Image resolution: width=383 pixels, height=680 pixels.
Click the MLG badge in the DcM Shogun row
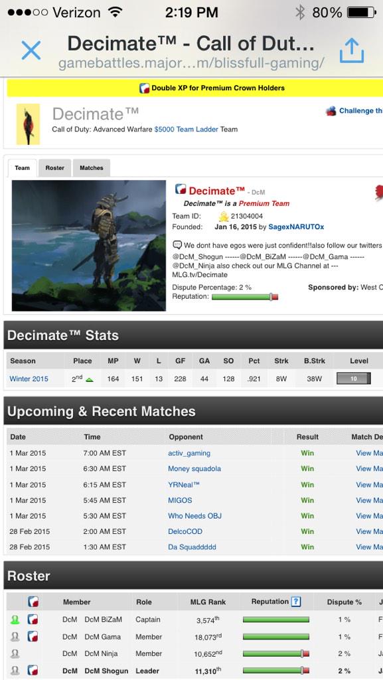[x=33, y=671]
